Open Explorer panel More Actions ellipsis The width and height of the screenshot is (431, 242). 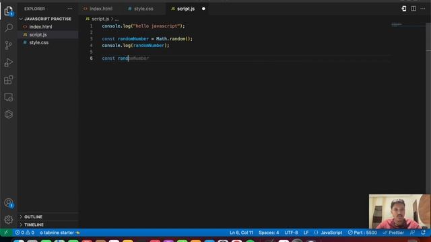point(70,9)
